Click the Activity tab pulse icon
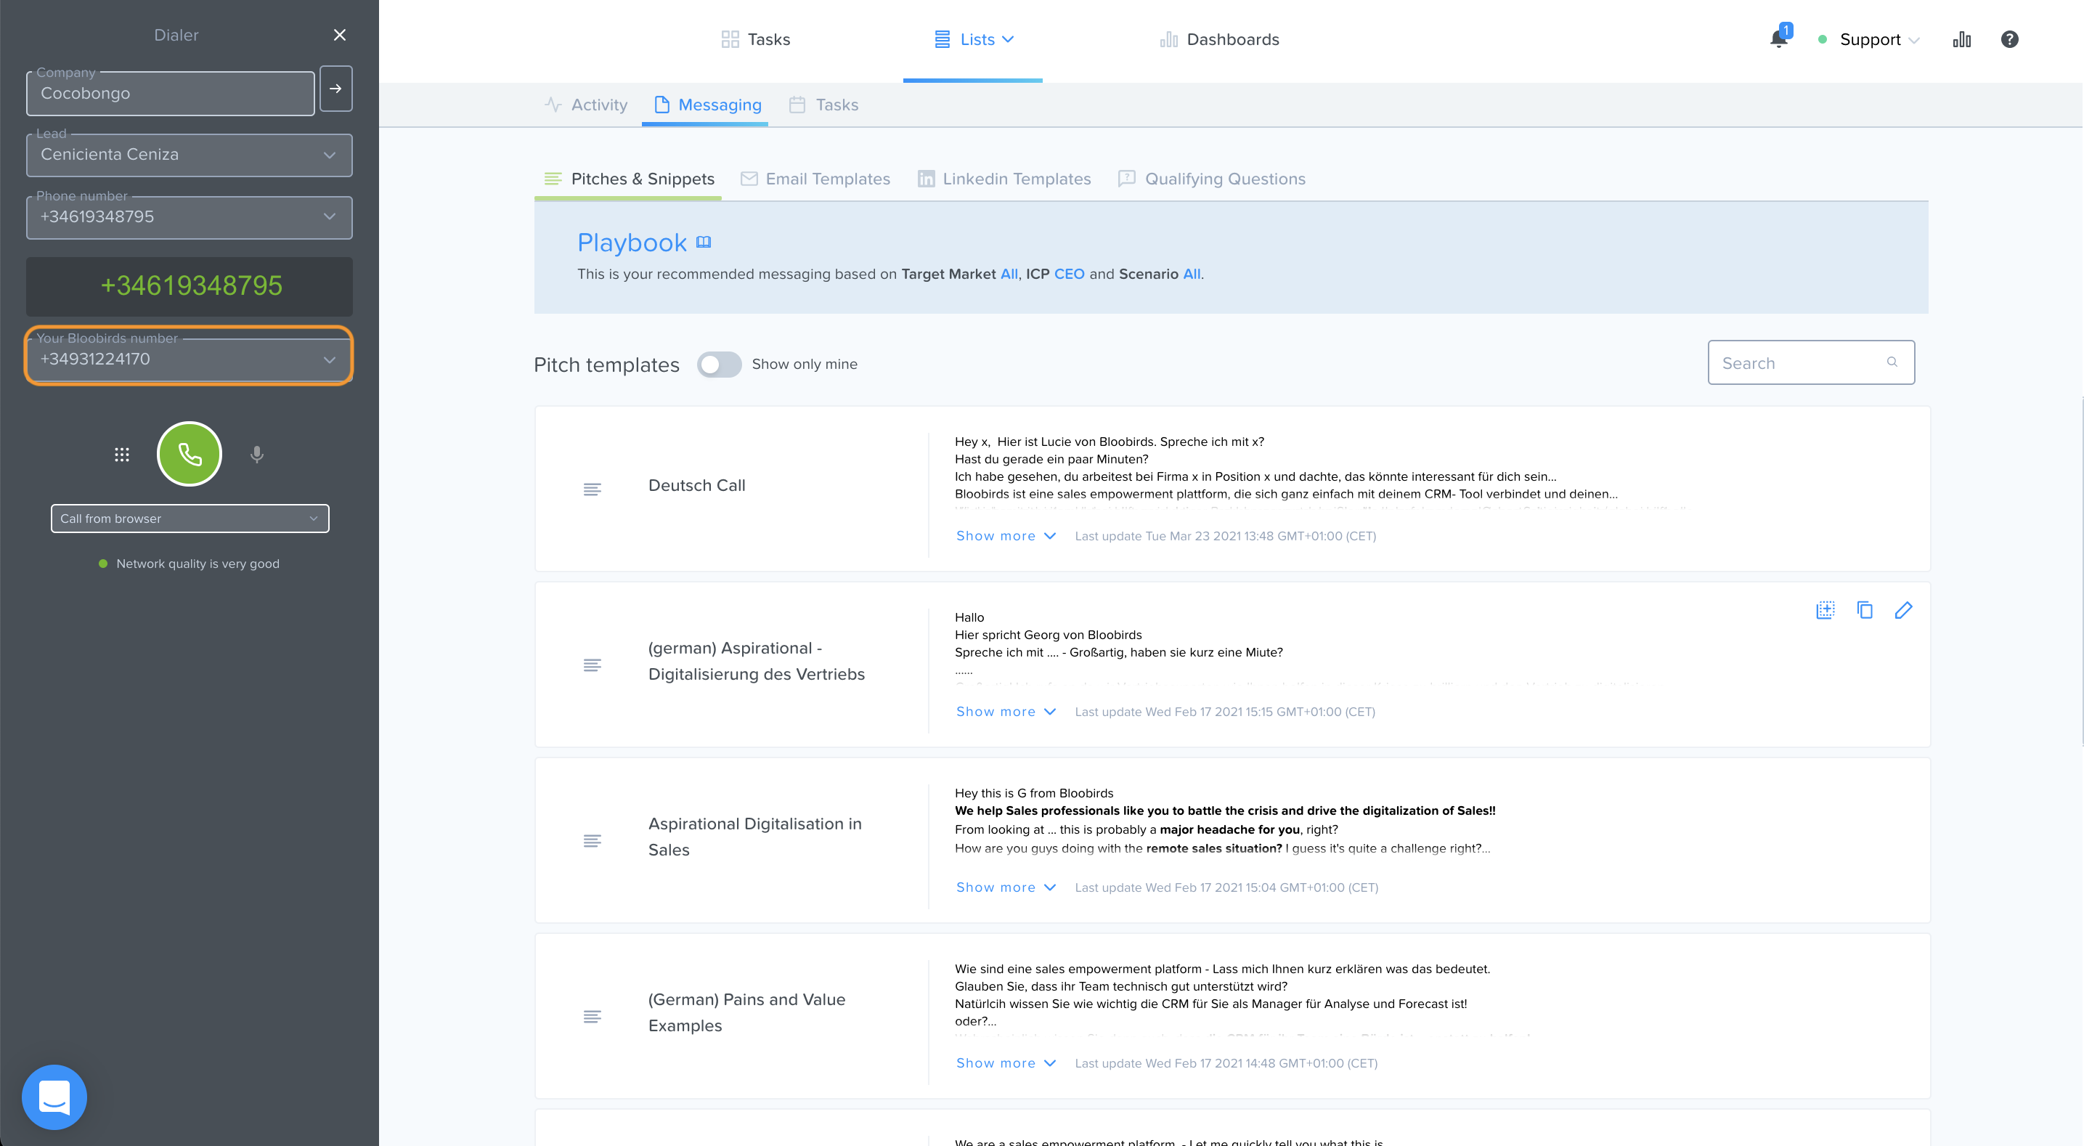 553,105
